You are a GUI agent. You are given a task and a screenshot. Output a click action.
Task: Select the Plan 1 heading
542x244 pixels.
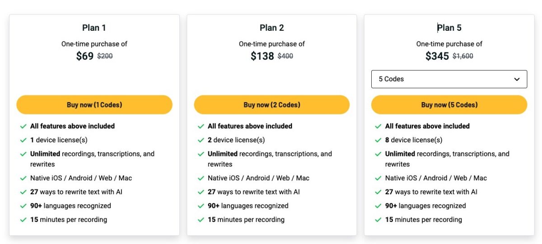coord(94,28)
